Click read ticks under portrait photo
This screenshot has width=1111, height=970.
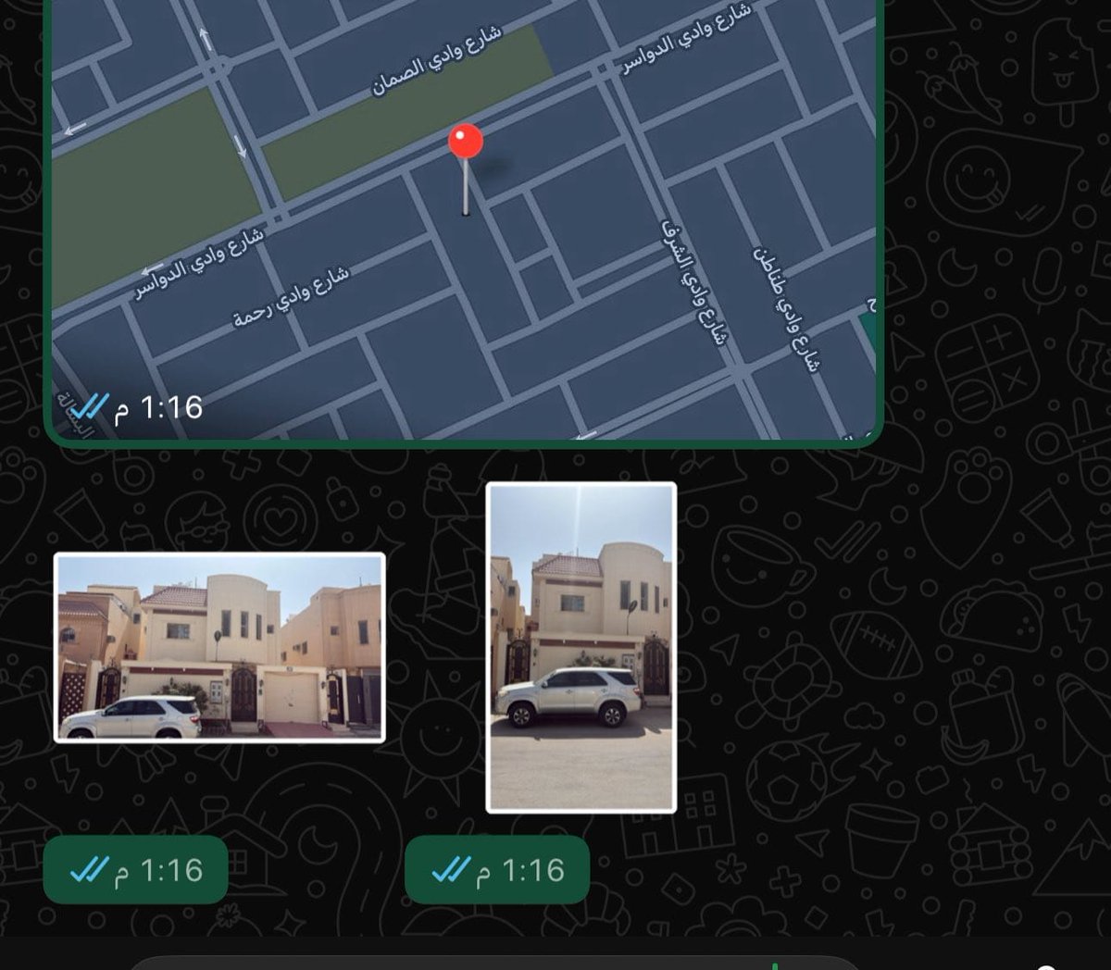point(452,870)
